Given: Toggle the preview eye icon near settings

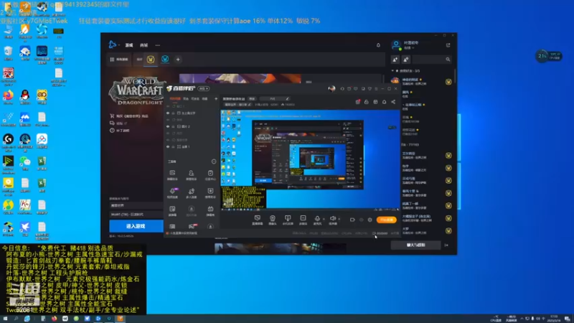Looking at the screenshot, I should (x=362, y=220).
